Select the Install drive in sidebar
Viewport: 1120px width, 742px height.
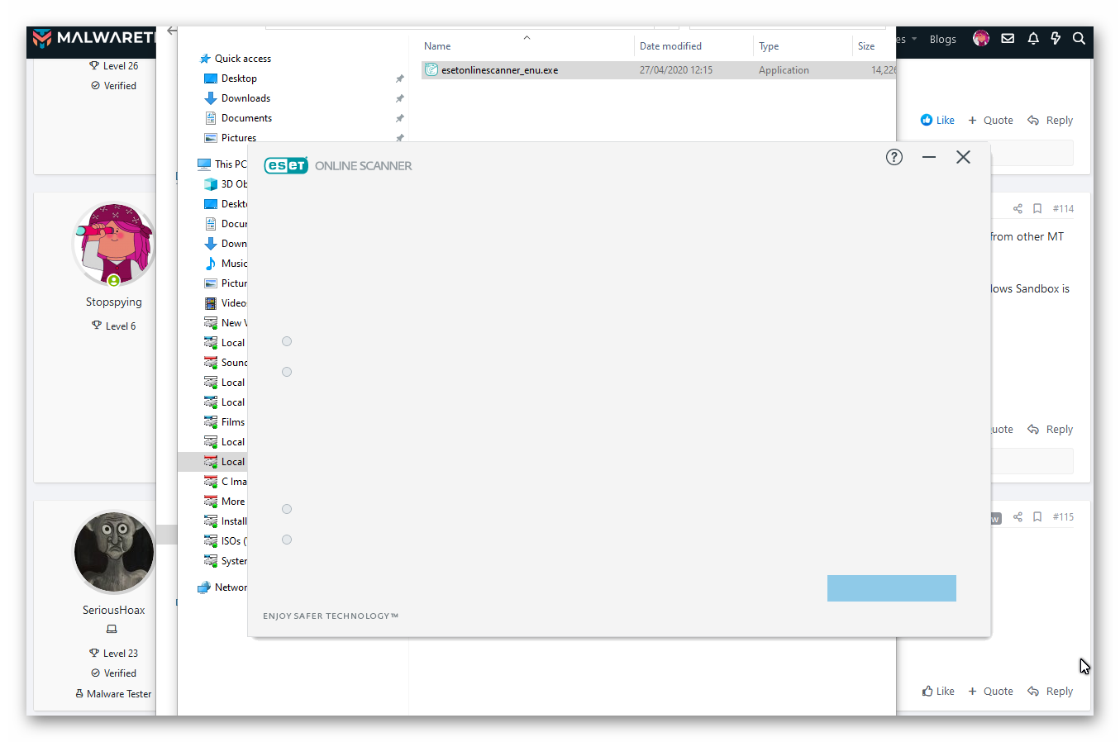pos(226,521)
